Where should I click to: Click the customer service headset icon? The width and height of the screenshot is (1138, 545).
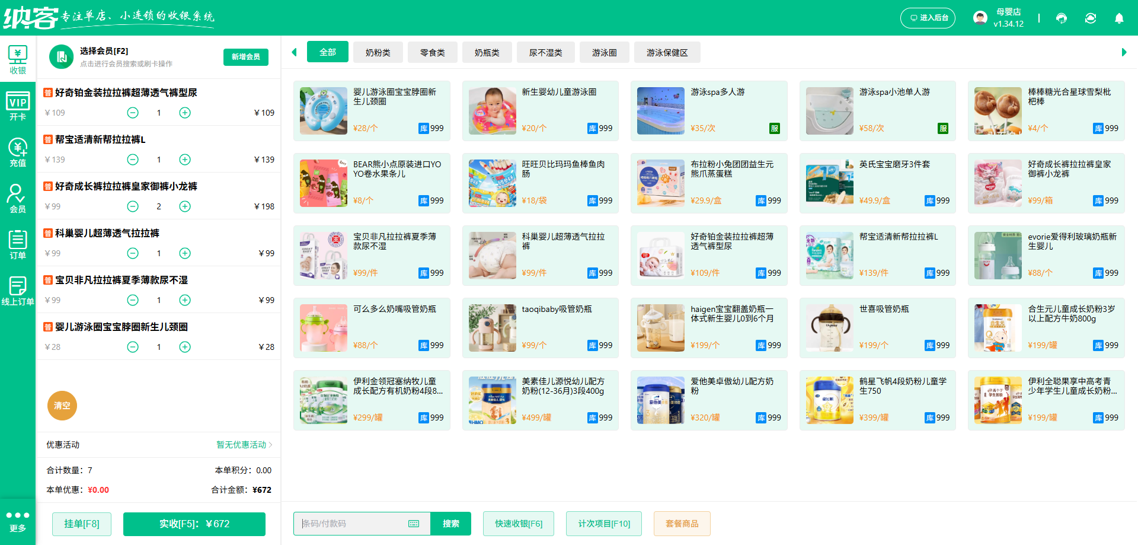point(1061,18)
